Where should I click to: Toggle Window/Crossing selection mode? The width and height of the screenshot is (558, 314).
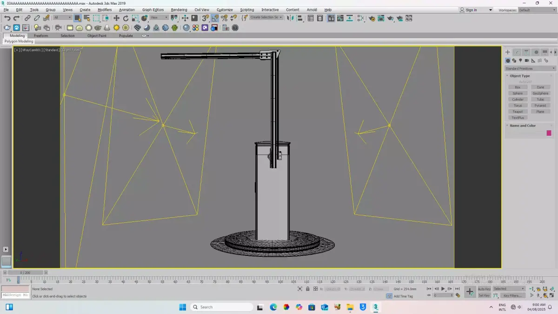pos(106,18)
